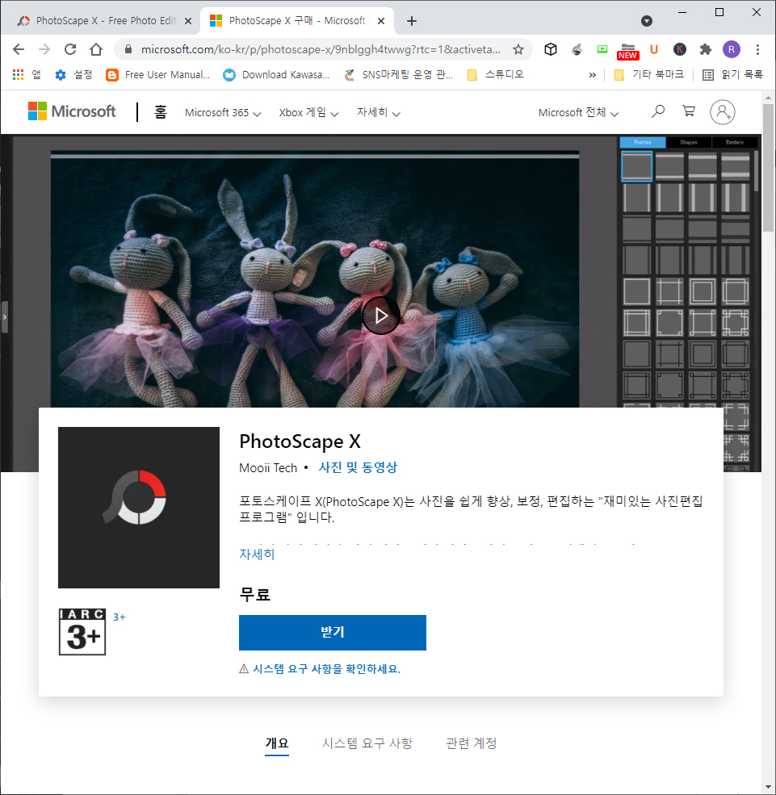Reload the current page
Screen dimensions: 776x795
(70, 49)
